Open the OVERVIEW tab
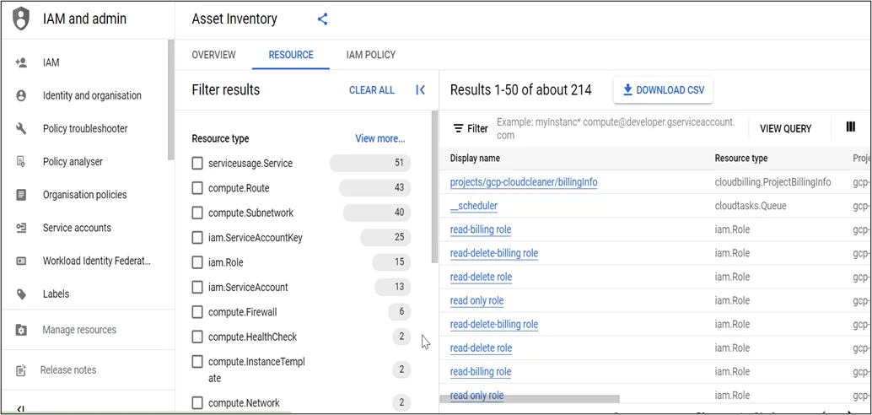The image size is (872, 415). click(x=213, y=55)
